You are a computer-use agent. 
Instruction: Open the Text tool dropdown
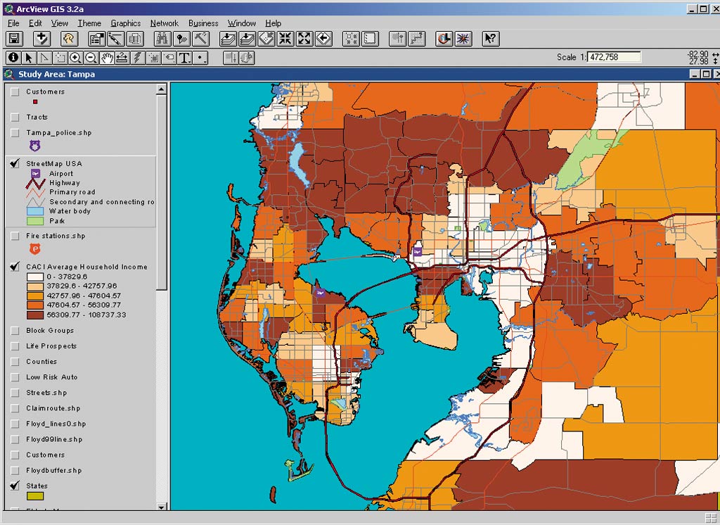[x=185, y=58]
